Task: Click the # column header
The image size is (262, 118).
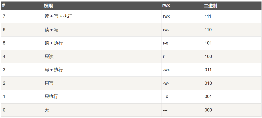Action: (x=3, y=5)
